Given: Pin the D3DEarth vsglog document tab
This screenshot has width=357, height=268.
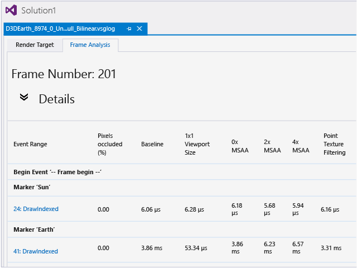Looking at the screenshot, I should coord(129,28).
